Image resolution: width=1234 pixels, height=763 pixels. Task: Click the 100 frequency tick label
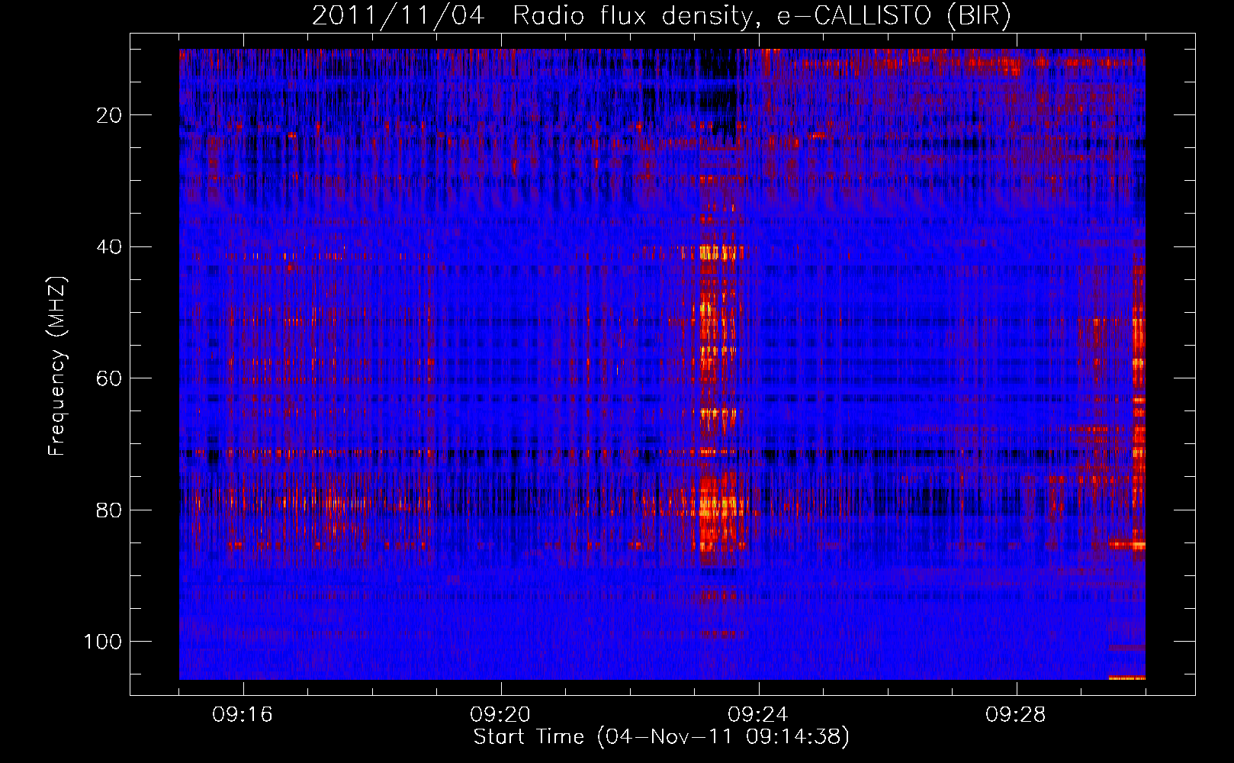pos(103,642)
